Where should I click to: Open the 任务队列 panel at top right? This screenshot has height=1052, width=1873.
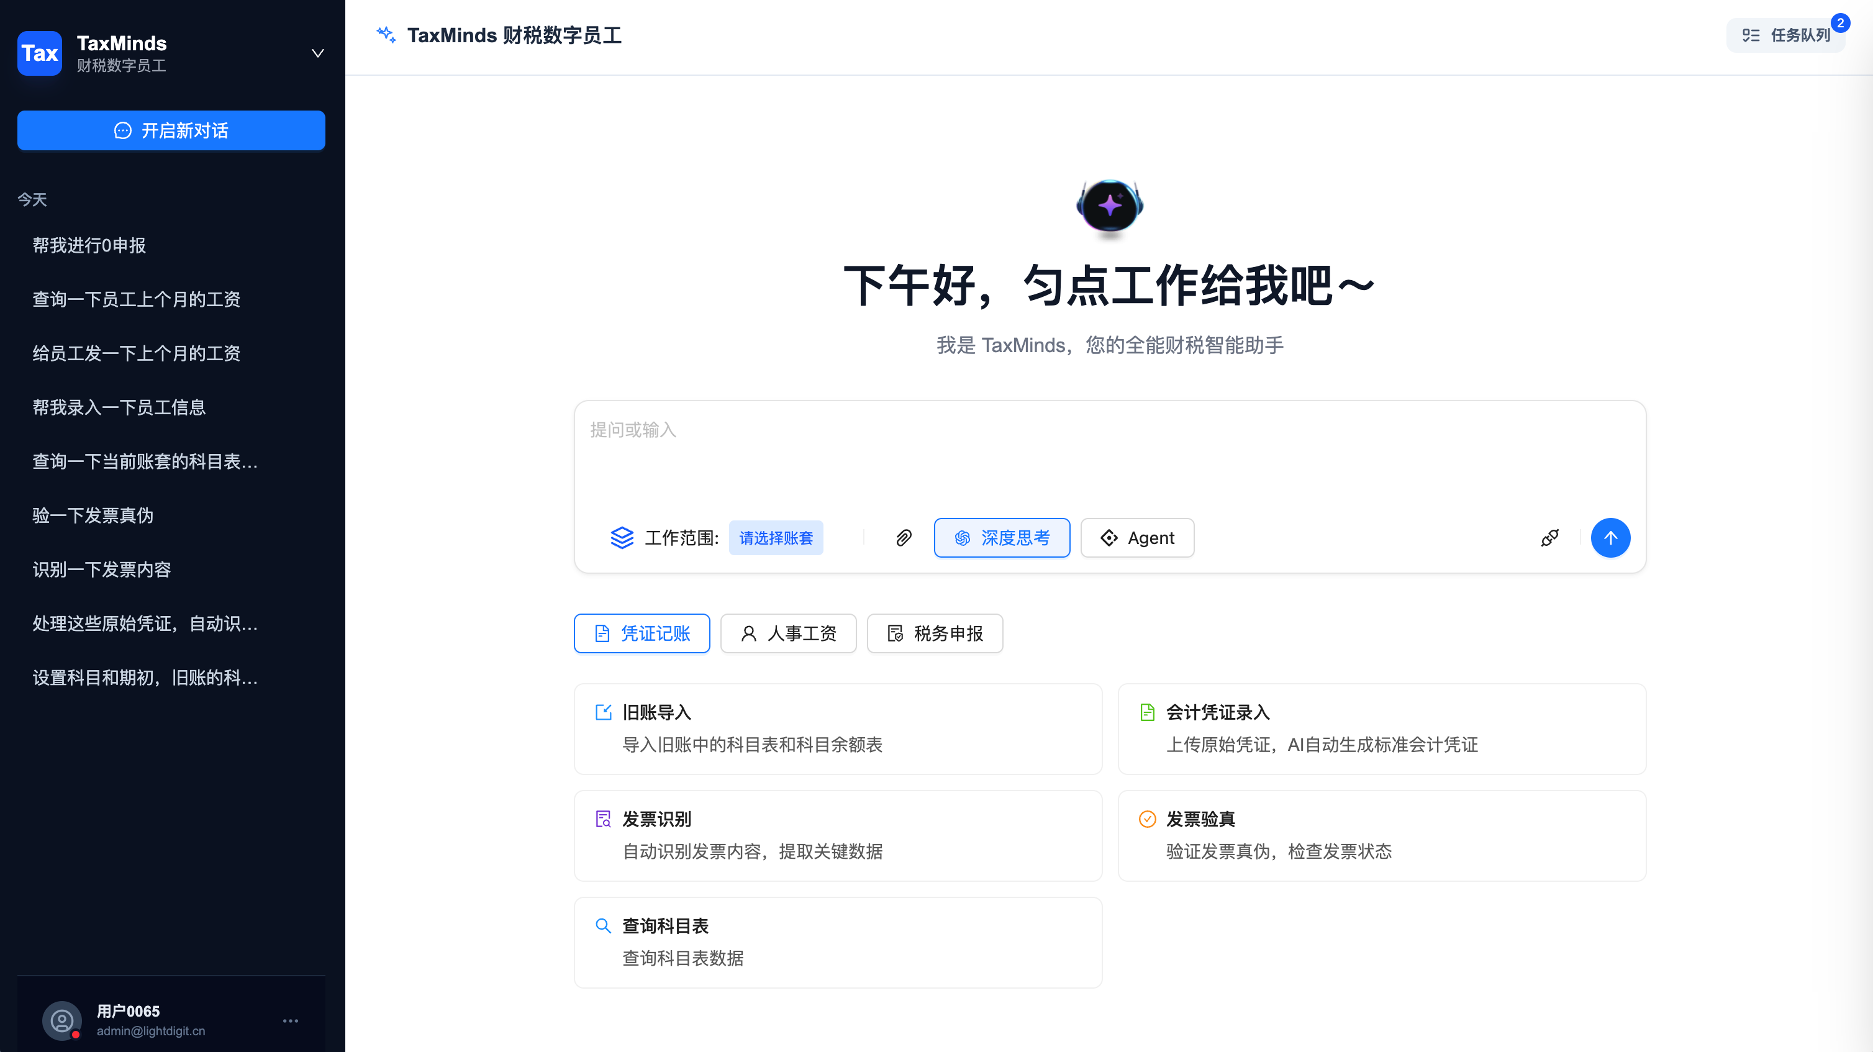1786,34
